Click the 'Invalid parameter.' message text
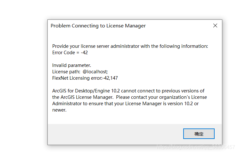This screenshot has height=153, width=238. tap(71, 65)
